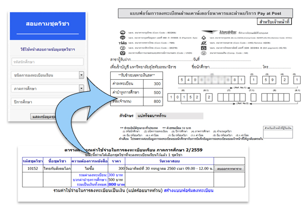Click the สำหรับเจ้าหน้าที่ label box
This screenshot has width=308, height=218.
point(274,21)
